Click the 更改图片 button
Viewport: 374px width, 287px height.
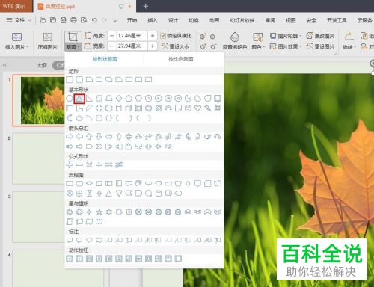[320, 36]
